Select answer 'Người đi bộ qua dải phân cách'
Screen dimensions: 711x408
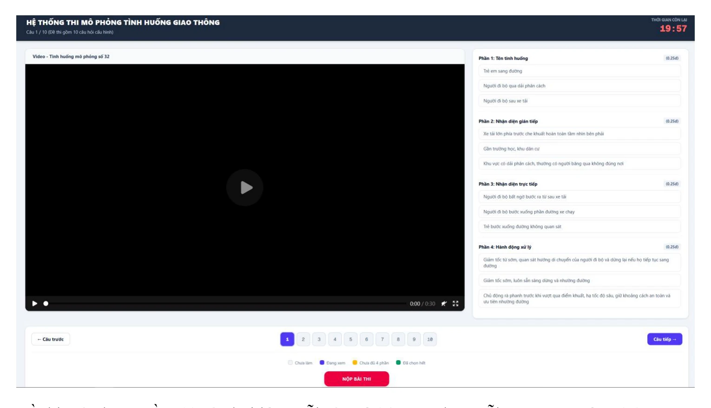[x=579, y=86]
